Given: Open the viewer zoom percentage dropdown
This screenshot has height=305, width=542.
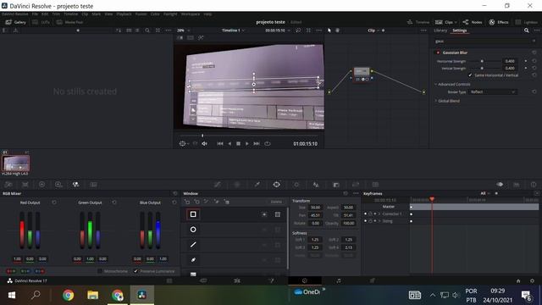Looking at the screenshot, I should coord(184,30).
